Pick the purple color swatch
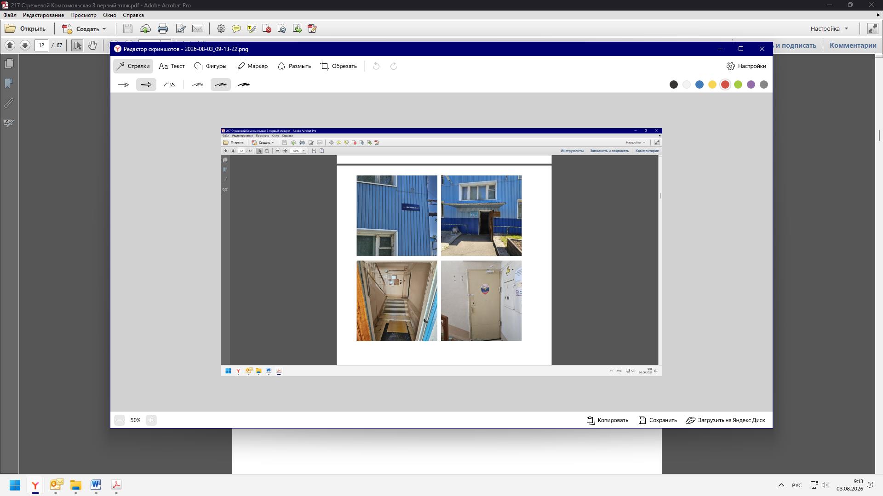This screenshot has width=883, height=496. [x=751, y=85]
